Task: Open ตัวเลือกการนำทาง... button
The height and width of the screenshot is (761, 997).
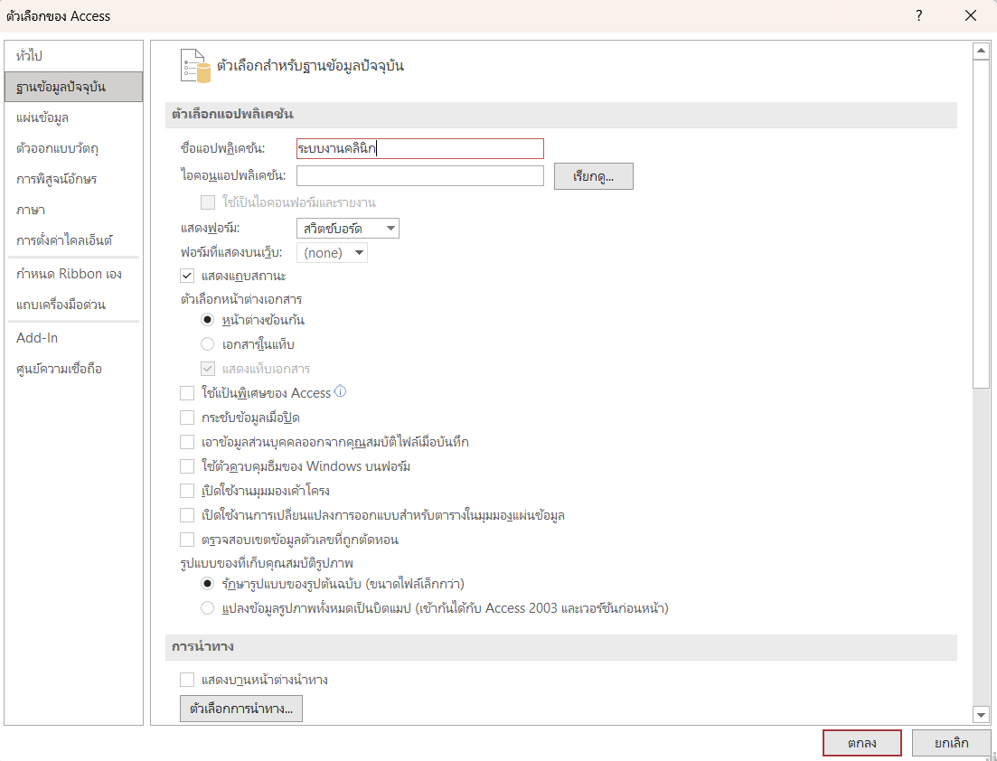Action: [240, 709]
